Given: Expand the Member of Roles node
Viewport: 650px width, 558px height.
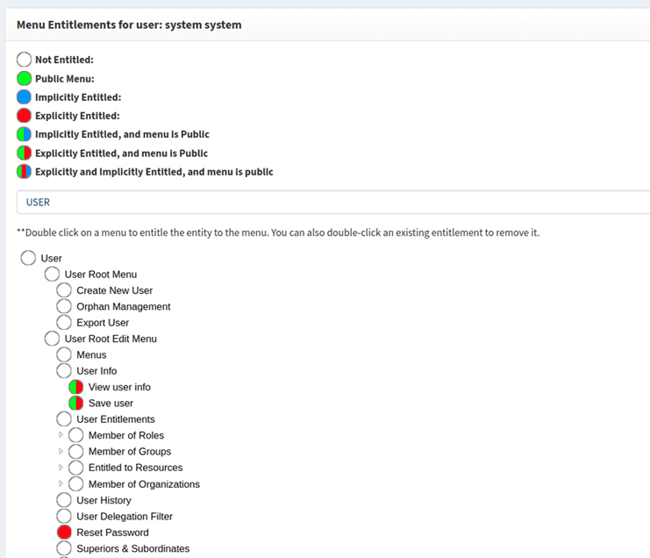Looking at the screenshot, I should click(x=61, y=435).
